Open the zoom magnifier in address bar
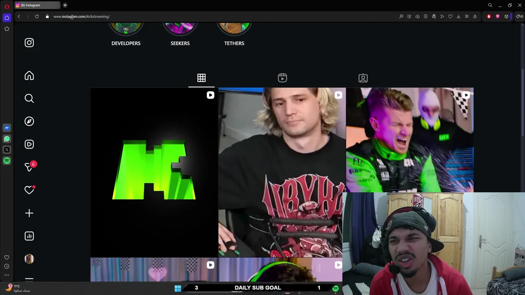Screen dimensions: 525x295 (x=401, y=16)
